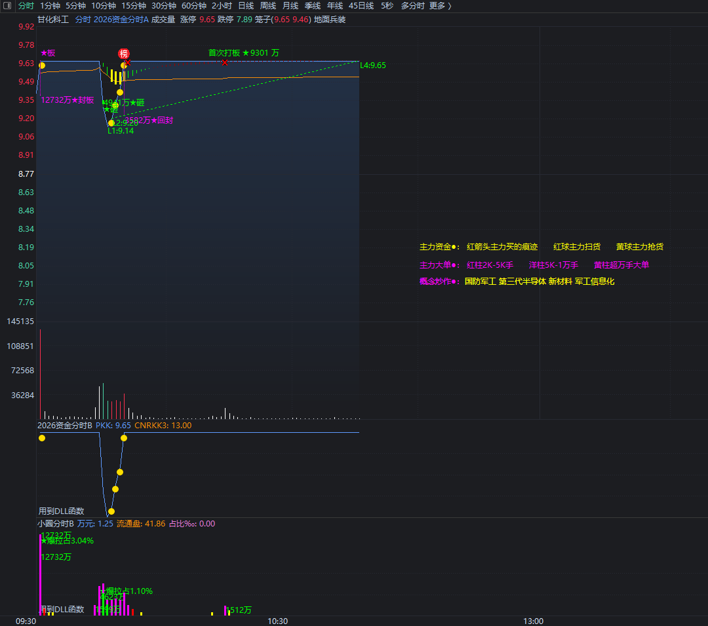Click the stock name 甘化科工
This screenshot has height=626, width=708.
click(53, 20)
